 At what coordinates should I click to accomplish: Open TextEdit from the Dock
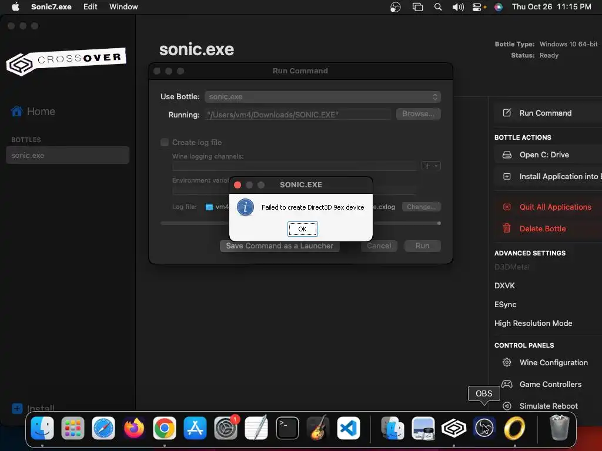tap(256, 428)
